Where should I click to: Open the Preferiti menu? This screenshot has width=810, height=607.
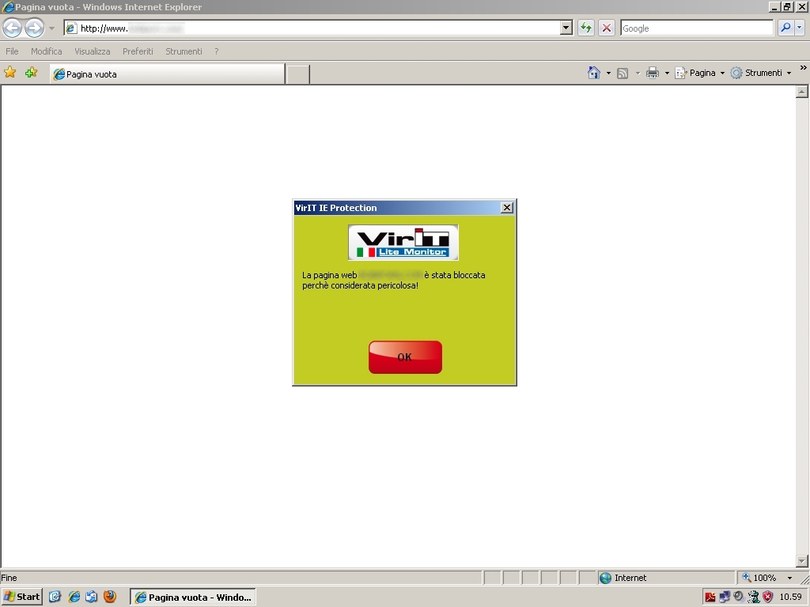138,51
